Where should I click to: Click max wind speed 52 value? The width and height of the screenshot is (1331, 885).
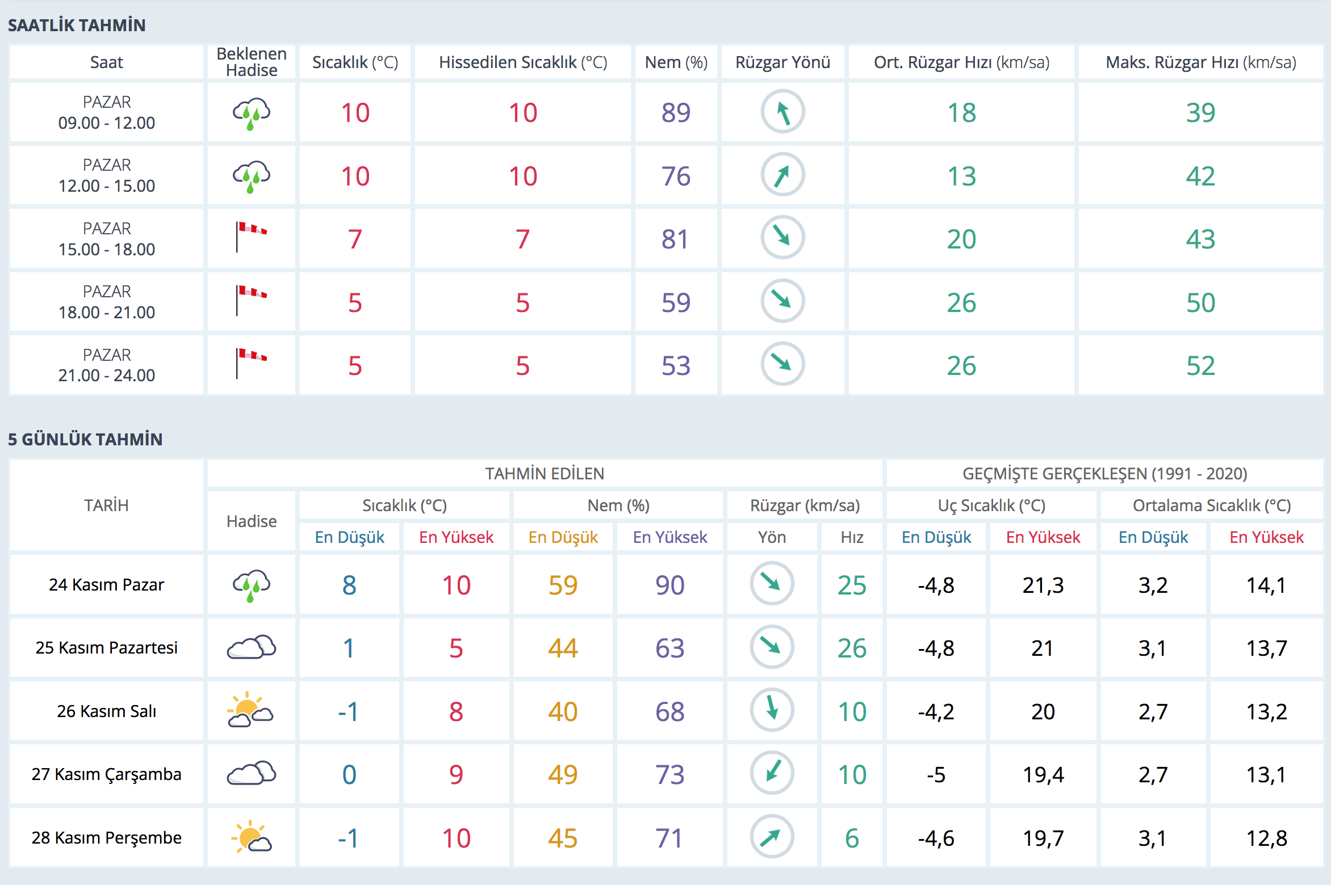point(1200,366)
